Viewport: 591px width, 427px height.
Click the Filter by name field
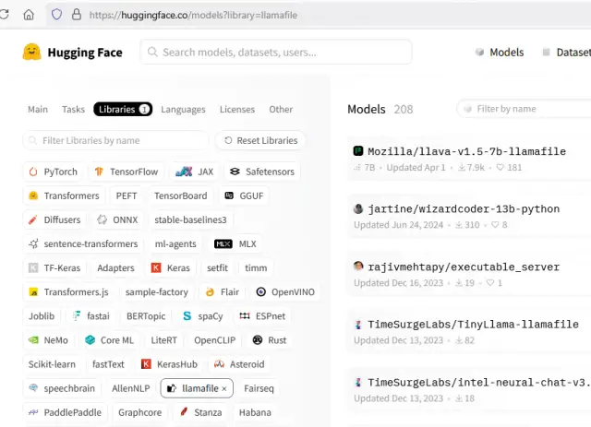[524, 109]
